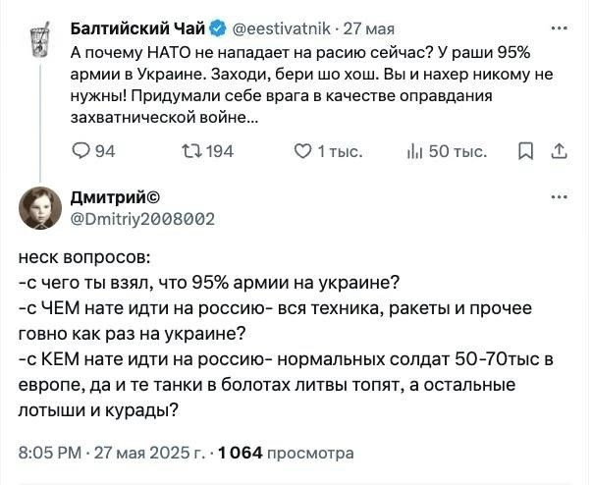Click the 1 064 просмотра view count
The image size is (592, 485).
286,453
